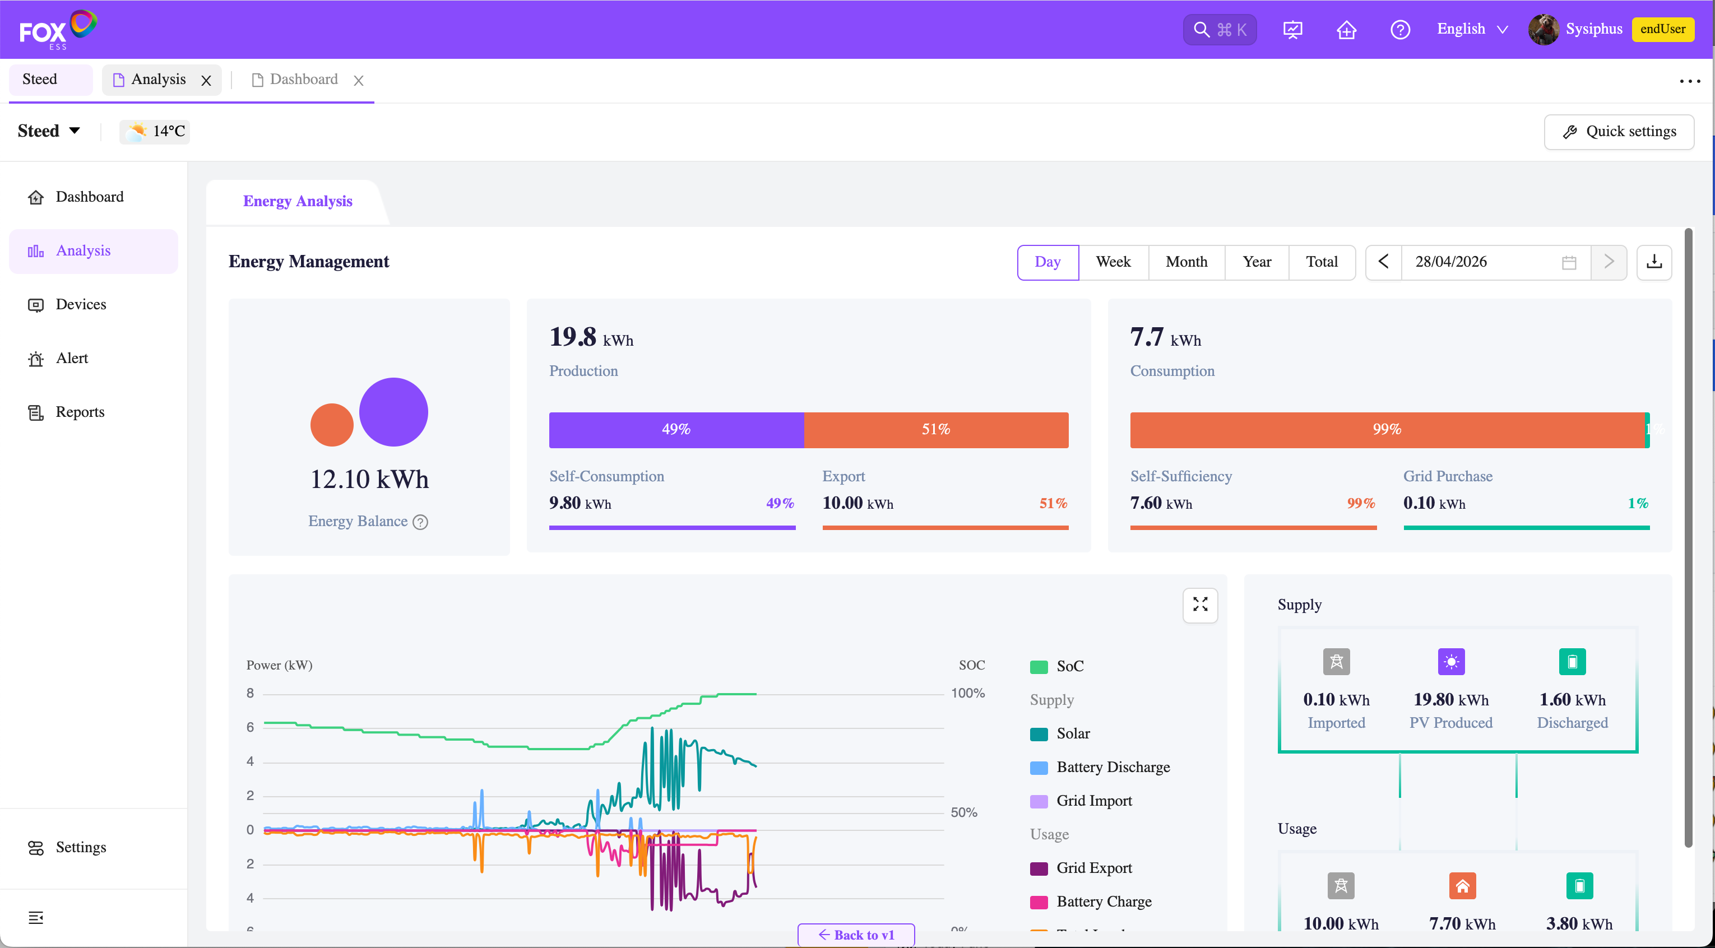Click the home icon in header
The height and width of the screenshot is (948, 1715).
1346,29
